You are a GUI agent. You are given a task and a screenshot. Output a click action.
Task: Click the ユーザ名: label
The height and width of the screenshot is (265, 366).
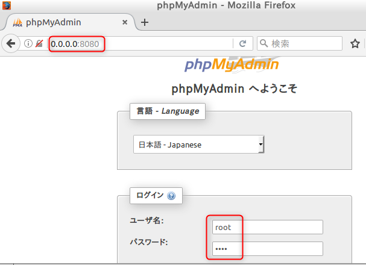coord(147,220)
